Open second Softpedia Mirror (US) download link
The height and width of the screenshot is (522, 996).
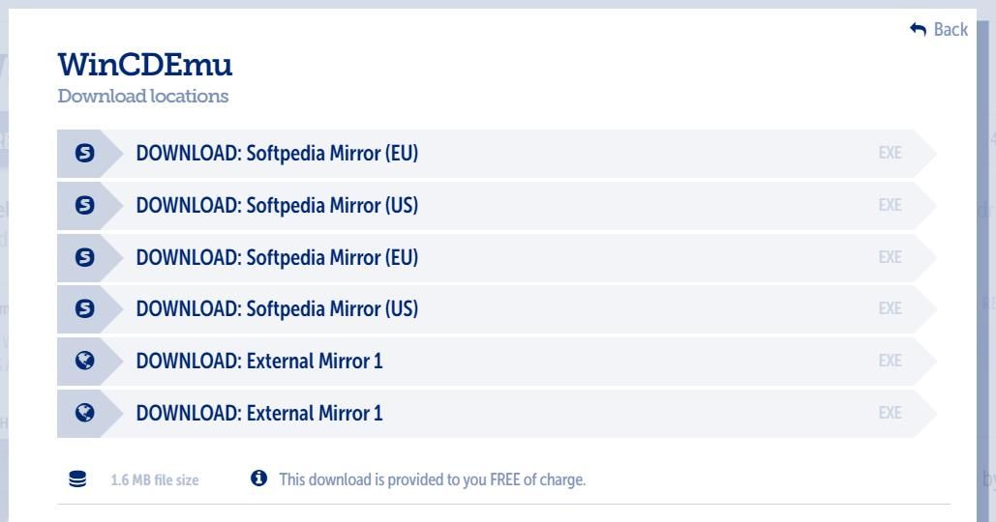(x=277, y=309)
